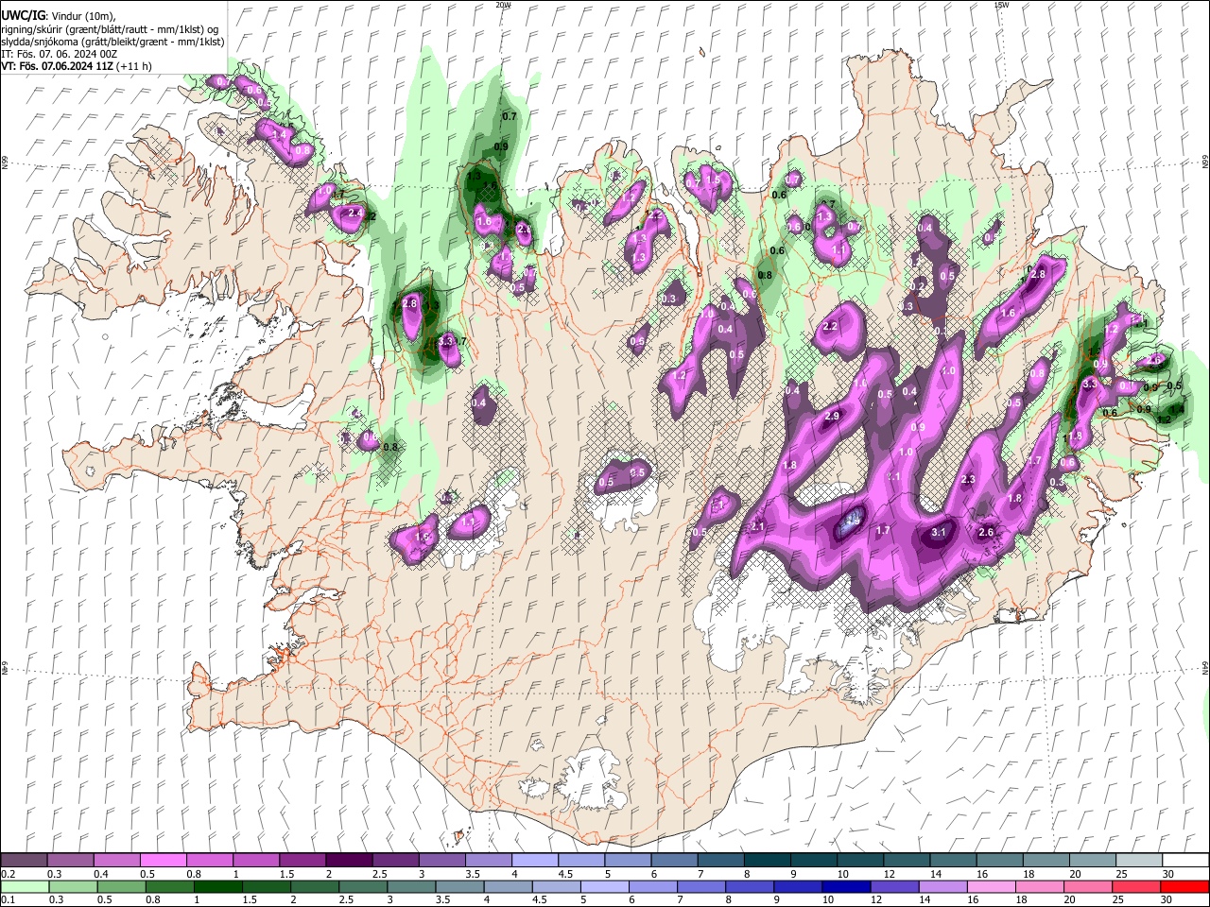Click the 'VT: Fös. 07.06.2024 11Z' valid time
Image resolution: width=1210 pixels, height=907 pixels.
click(x=57, y=66)
